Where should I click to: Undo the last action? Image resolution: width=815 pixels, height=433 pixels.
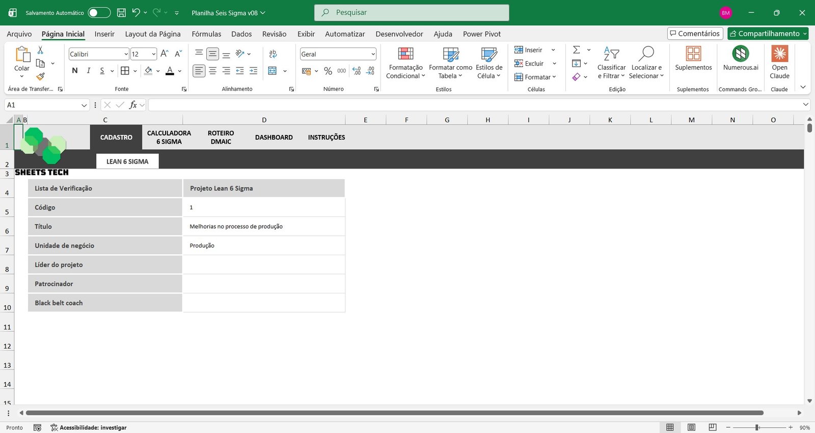[135, 13]
